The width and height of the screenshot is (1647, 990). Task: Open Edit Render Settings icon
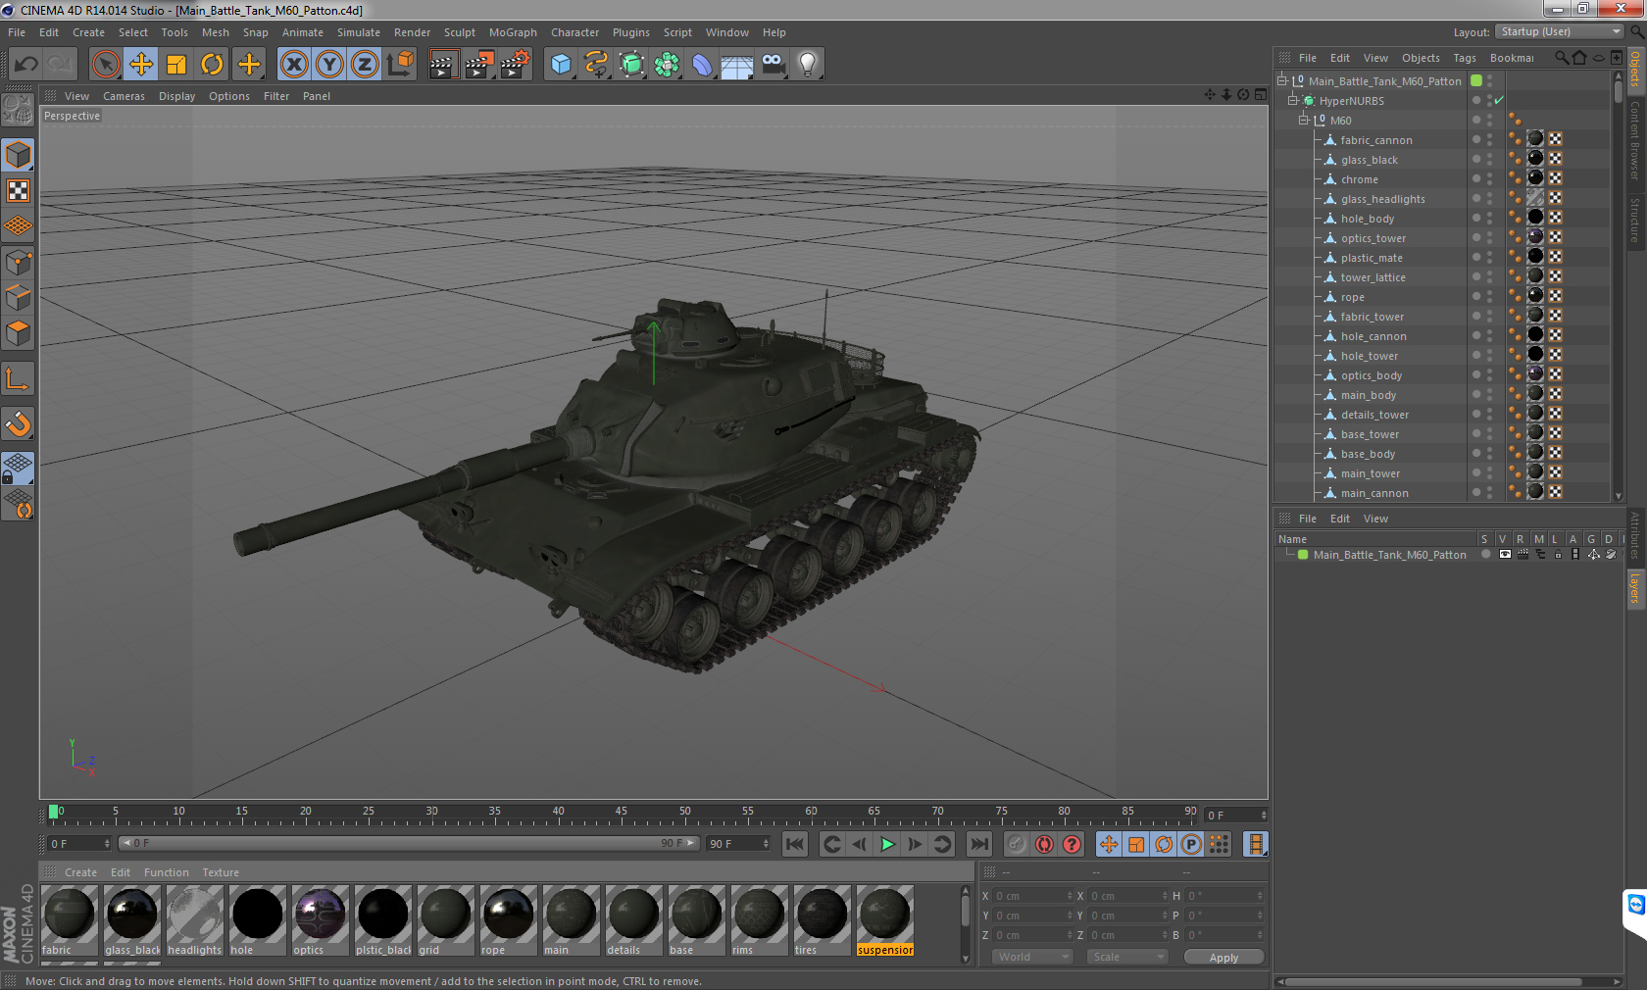(x=515, y=65)
